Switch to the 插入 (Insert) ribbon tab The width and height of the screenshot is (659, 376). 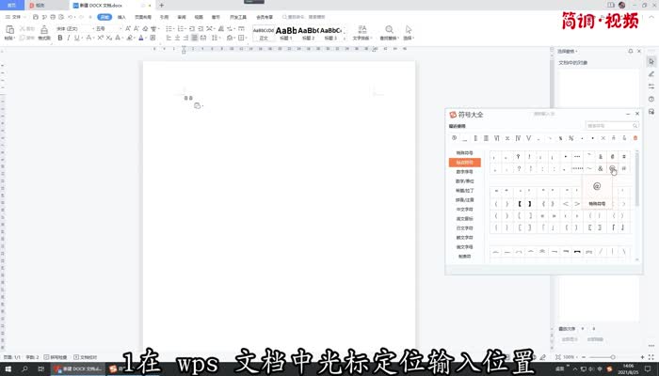pyautogui.click(x=121, y=17)
